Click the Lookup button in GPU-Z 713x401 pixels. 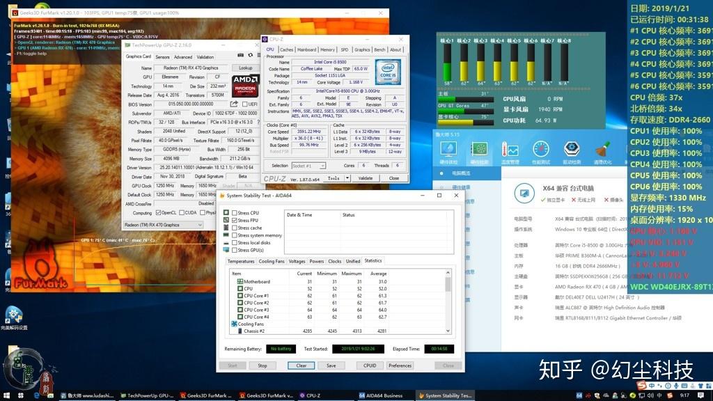point(246,68)
